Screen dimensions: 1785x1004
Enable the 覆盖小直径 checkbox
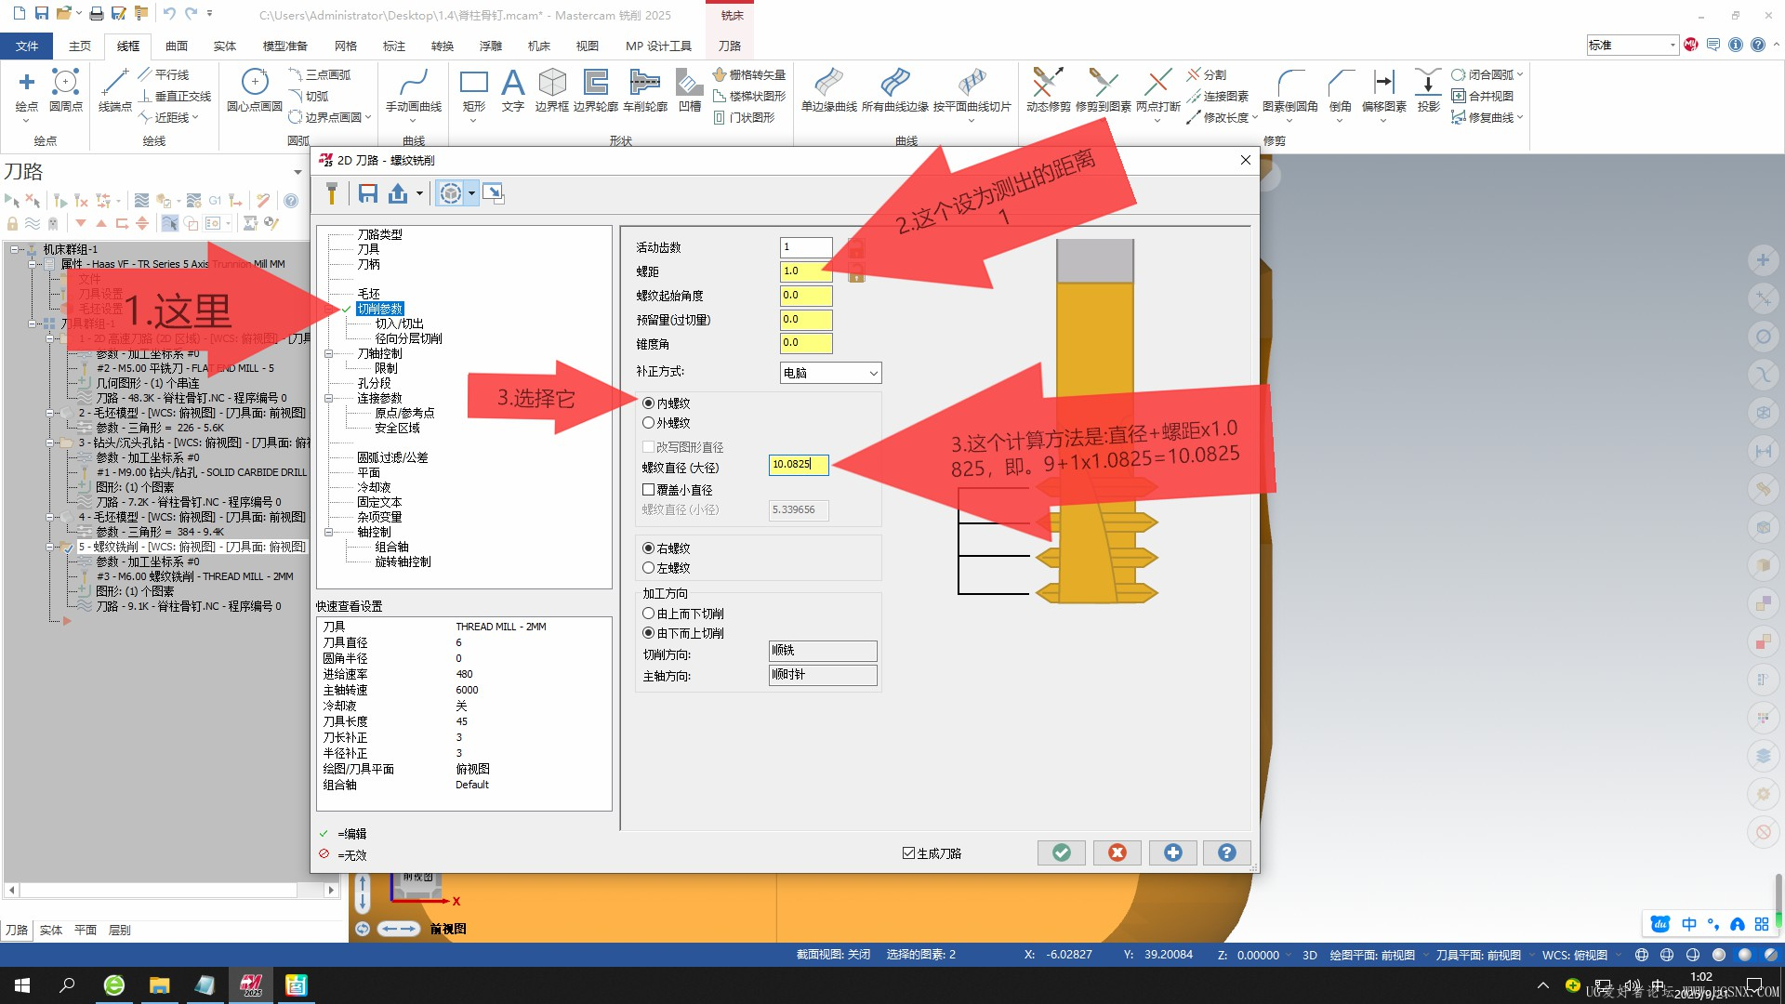tap(649, 490)
